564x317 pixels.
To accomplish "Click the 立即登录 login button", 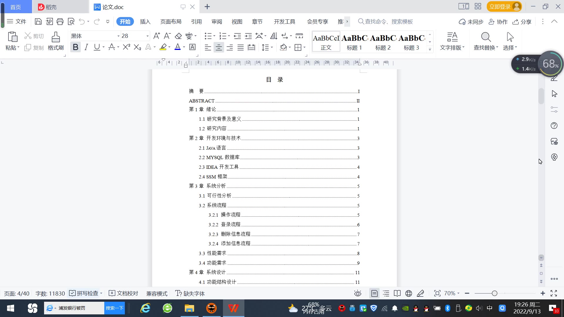I will [500, 6].
